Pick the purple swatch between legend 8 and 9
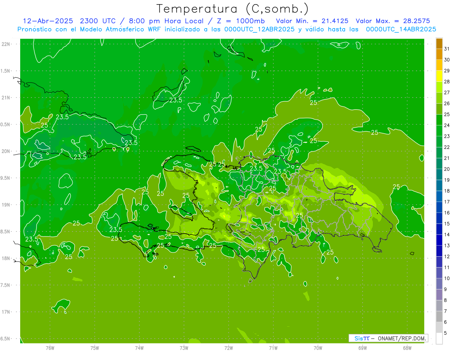 tap(439, 295)
